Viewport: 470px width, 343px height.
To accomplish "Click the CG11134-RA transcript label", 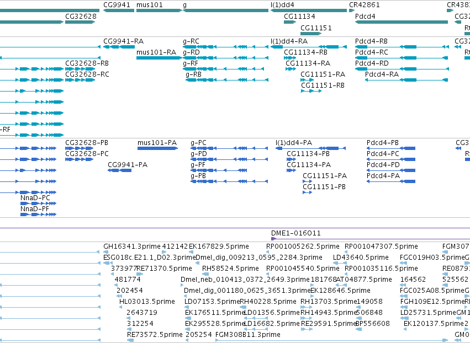I will pyautogui.click(x=308, y=63).
